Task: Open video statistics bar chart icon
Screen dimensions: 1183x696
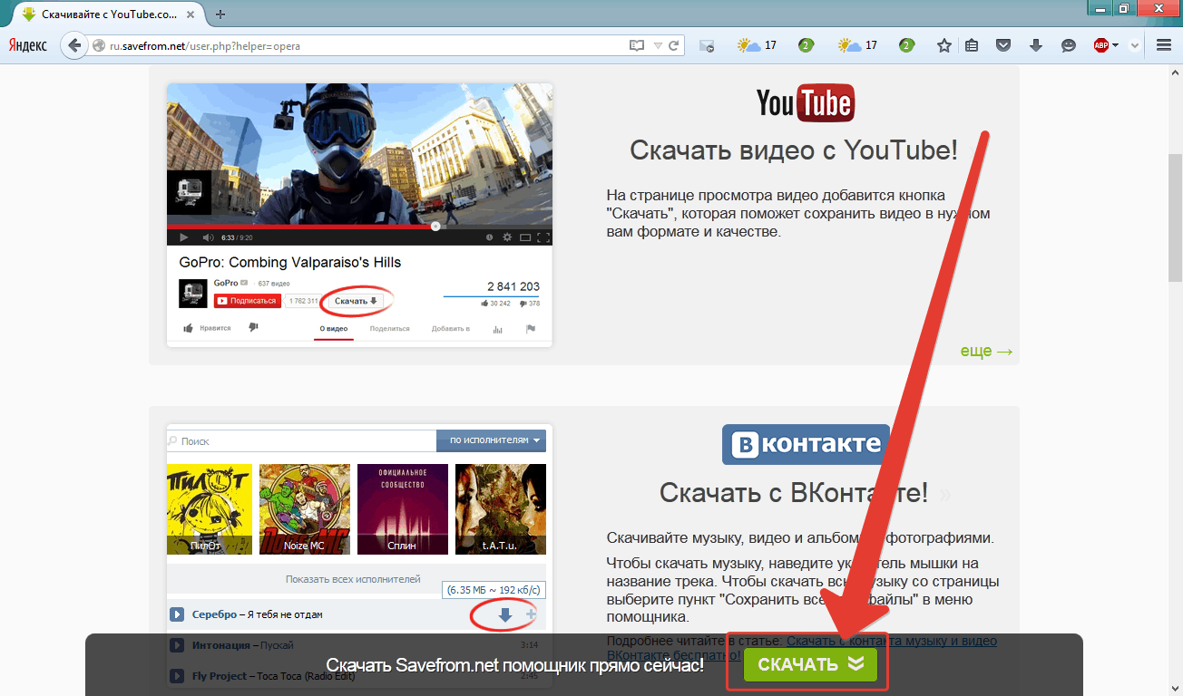Action: 497,329
